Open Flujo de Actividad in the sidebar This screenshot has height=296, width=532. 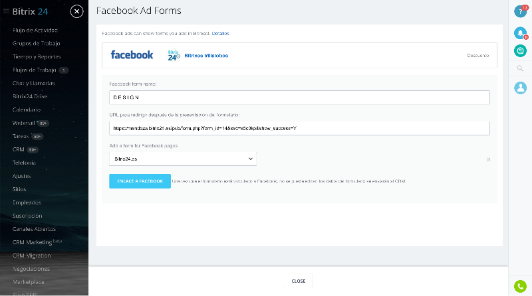click(x=35, y=30)
